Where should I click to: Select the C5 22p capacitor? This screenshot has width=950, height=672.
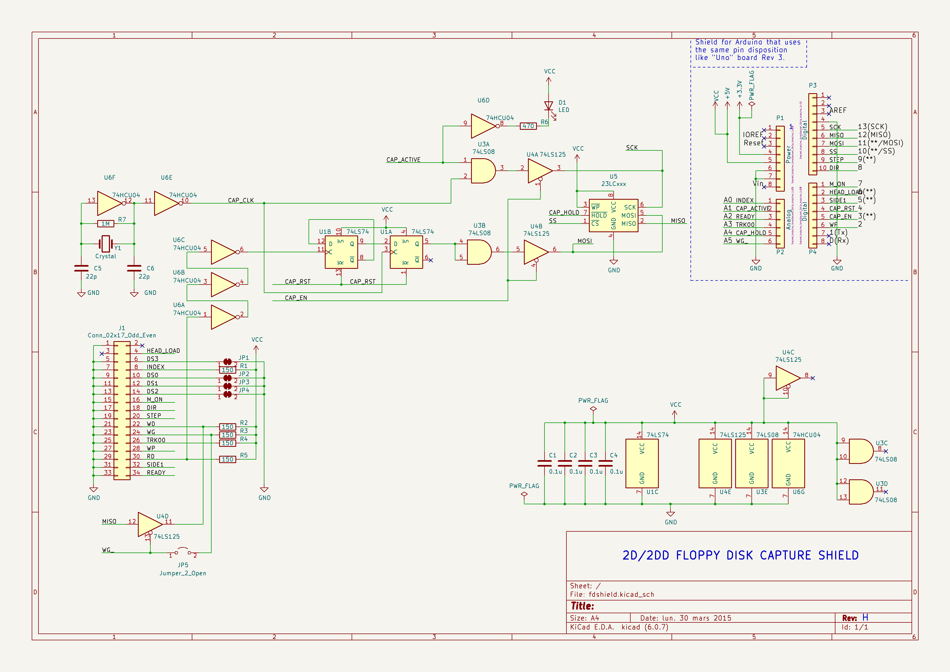[81, 268]
